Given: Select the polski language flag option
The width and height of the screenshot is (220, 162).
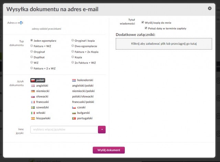Looking at the screenshot, I should pos(37,80).
